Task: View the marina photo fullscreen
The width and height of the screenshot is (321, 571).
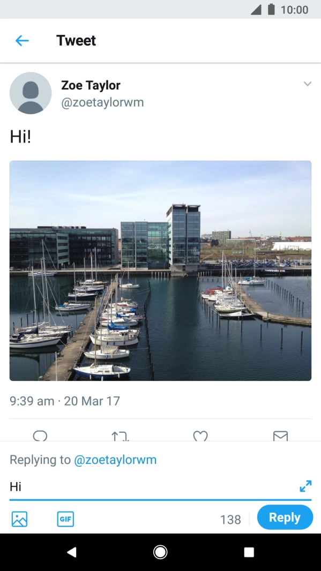Action: point(160,271)
